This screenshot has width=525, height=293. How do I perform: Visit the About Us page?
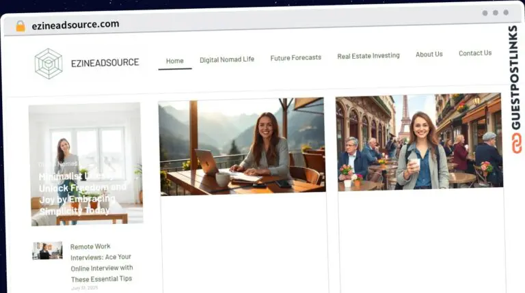click(429, 55)
